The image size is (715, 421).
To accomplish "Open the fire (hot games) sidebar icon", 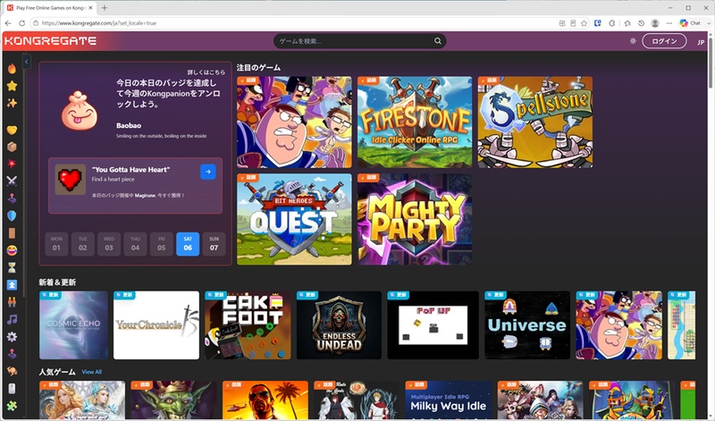I will click(12, 69).
